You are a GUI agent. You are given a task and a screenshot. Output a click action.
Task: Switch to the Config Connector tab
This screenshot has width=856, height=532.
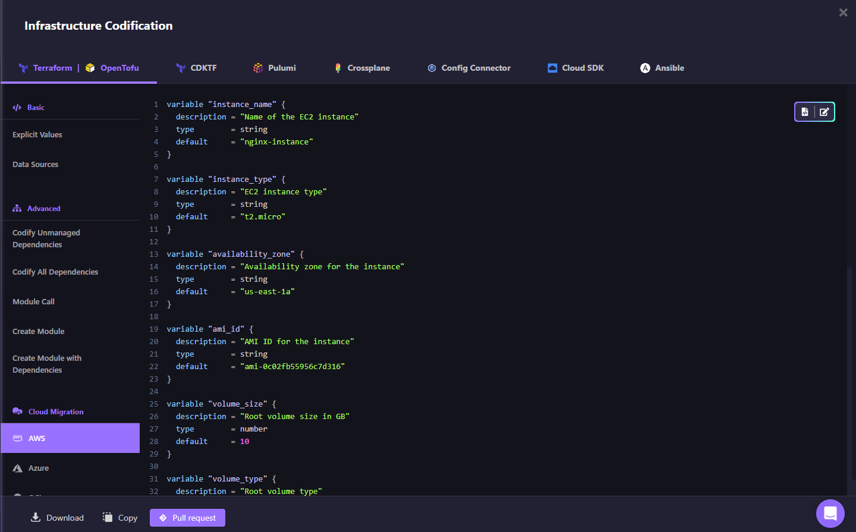pyautogui.click(x=469, y=68)
